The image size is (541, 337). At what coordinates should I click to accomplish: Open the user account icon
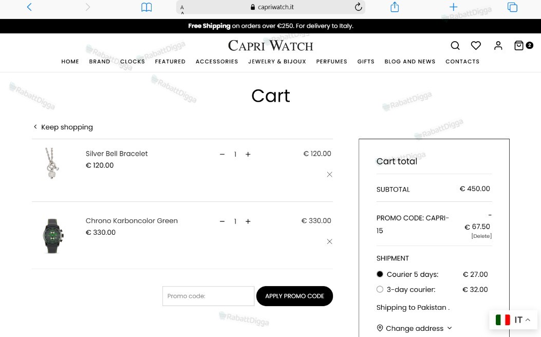coord(498,46)
